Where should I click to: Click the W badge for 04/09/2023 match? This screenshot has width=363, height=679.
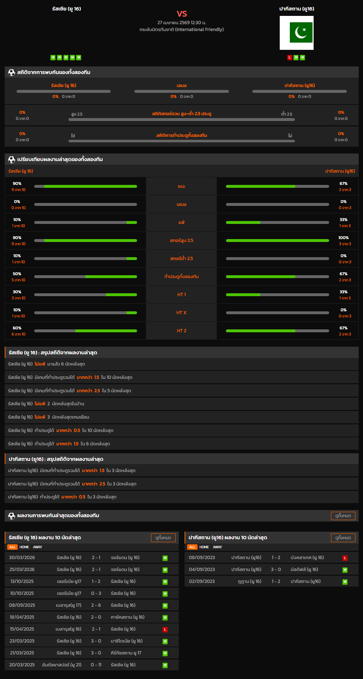click(345, 570)
